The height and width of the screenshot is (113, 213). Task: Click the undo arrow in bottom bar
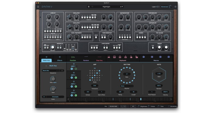click(x=122, y=107)
